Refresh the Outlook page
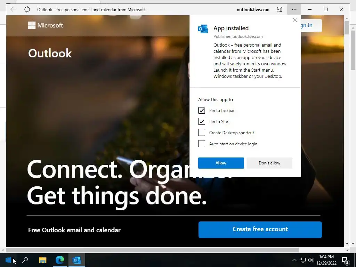Image resolution: width=356 pixels, height=267 pixels. (27, 9)
